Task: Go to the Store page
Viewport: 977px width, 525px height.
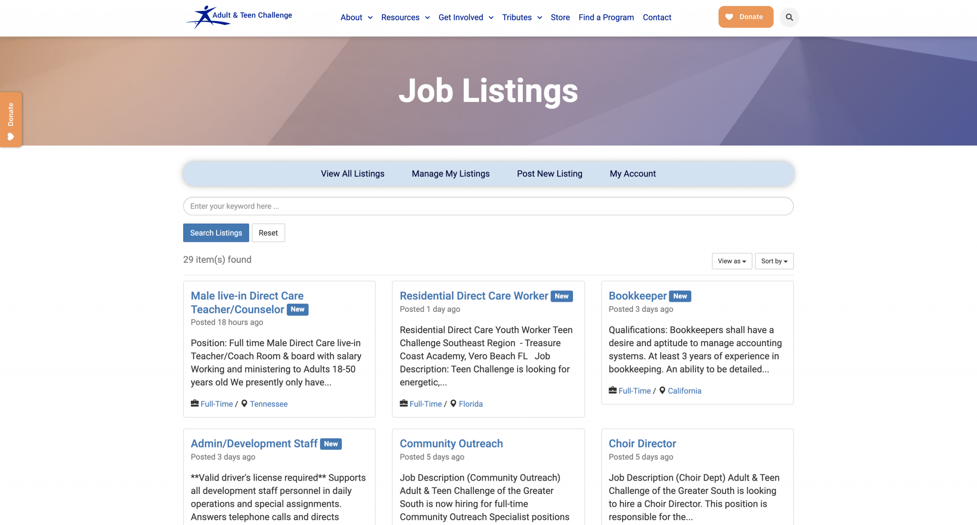Action: (x=560, y=17)
